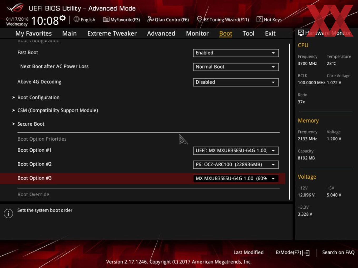The height and width of the screenshot is (268, 358).
Task: Switch to the My Favorites tab
Action: (33, 33)
